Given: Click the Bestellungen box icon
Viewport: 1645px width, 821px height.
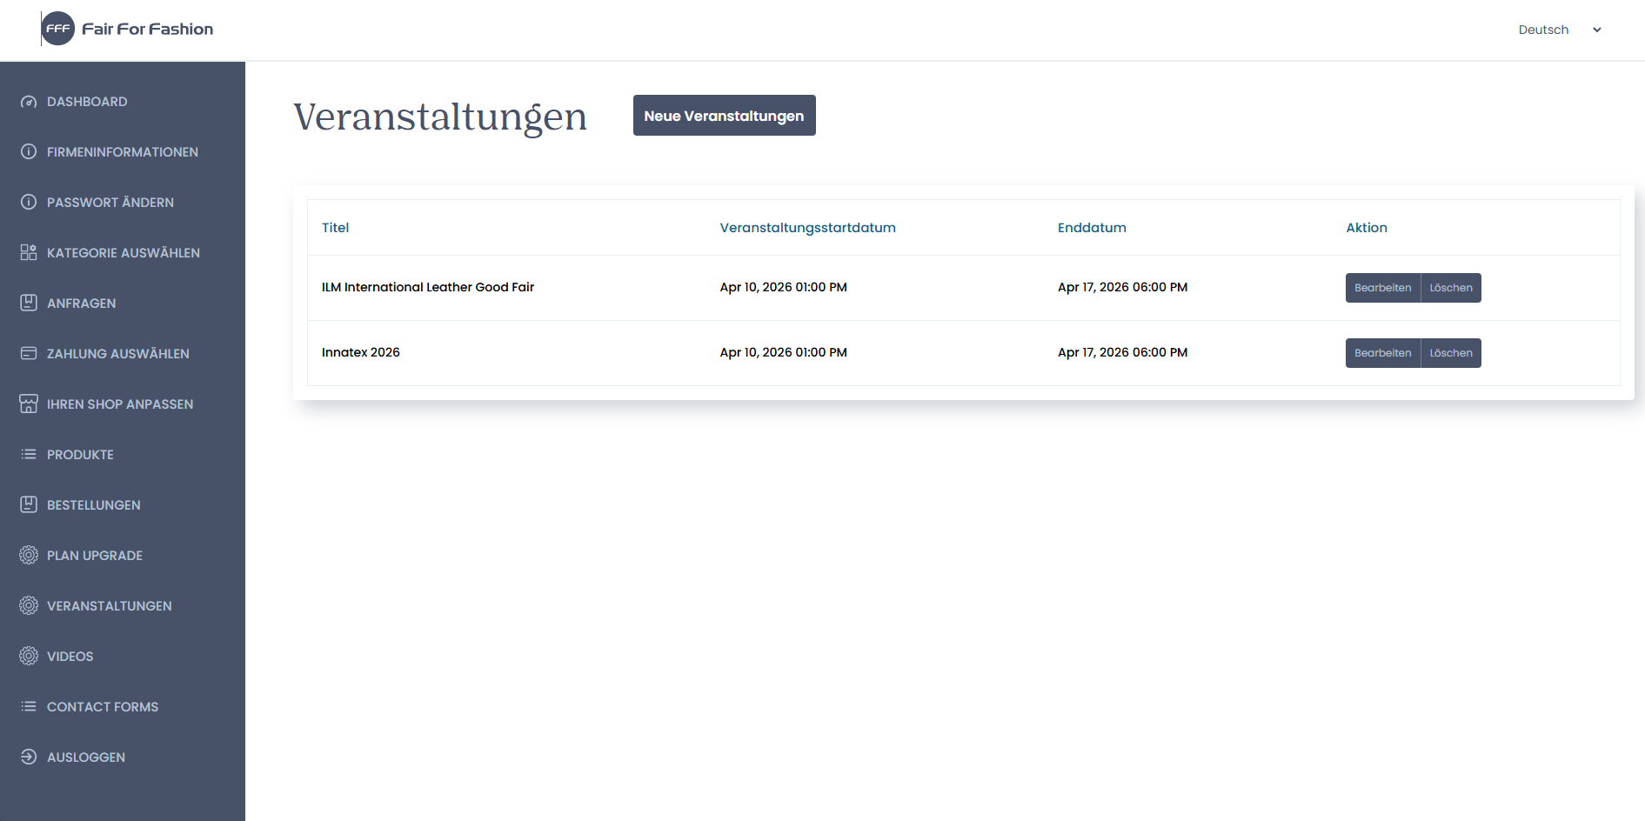Looking at the screenshot, I should 29,505.
